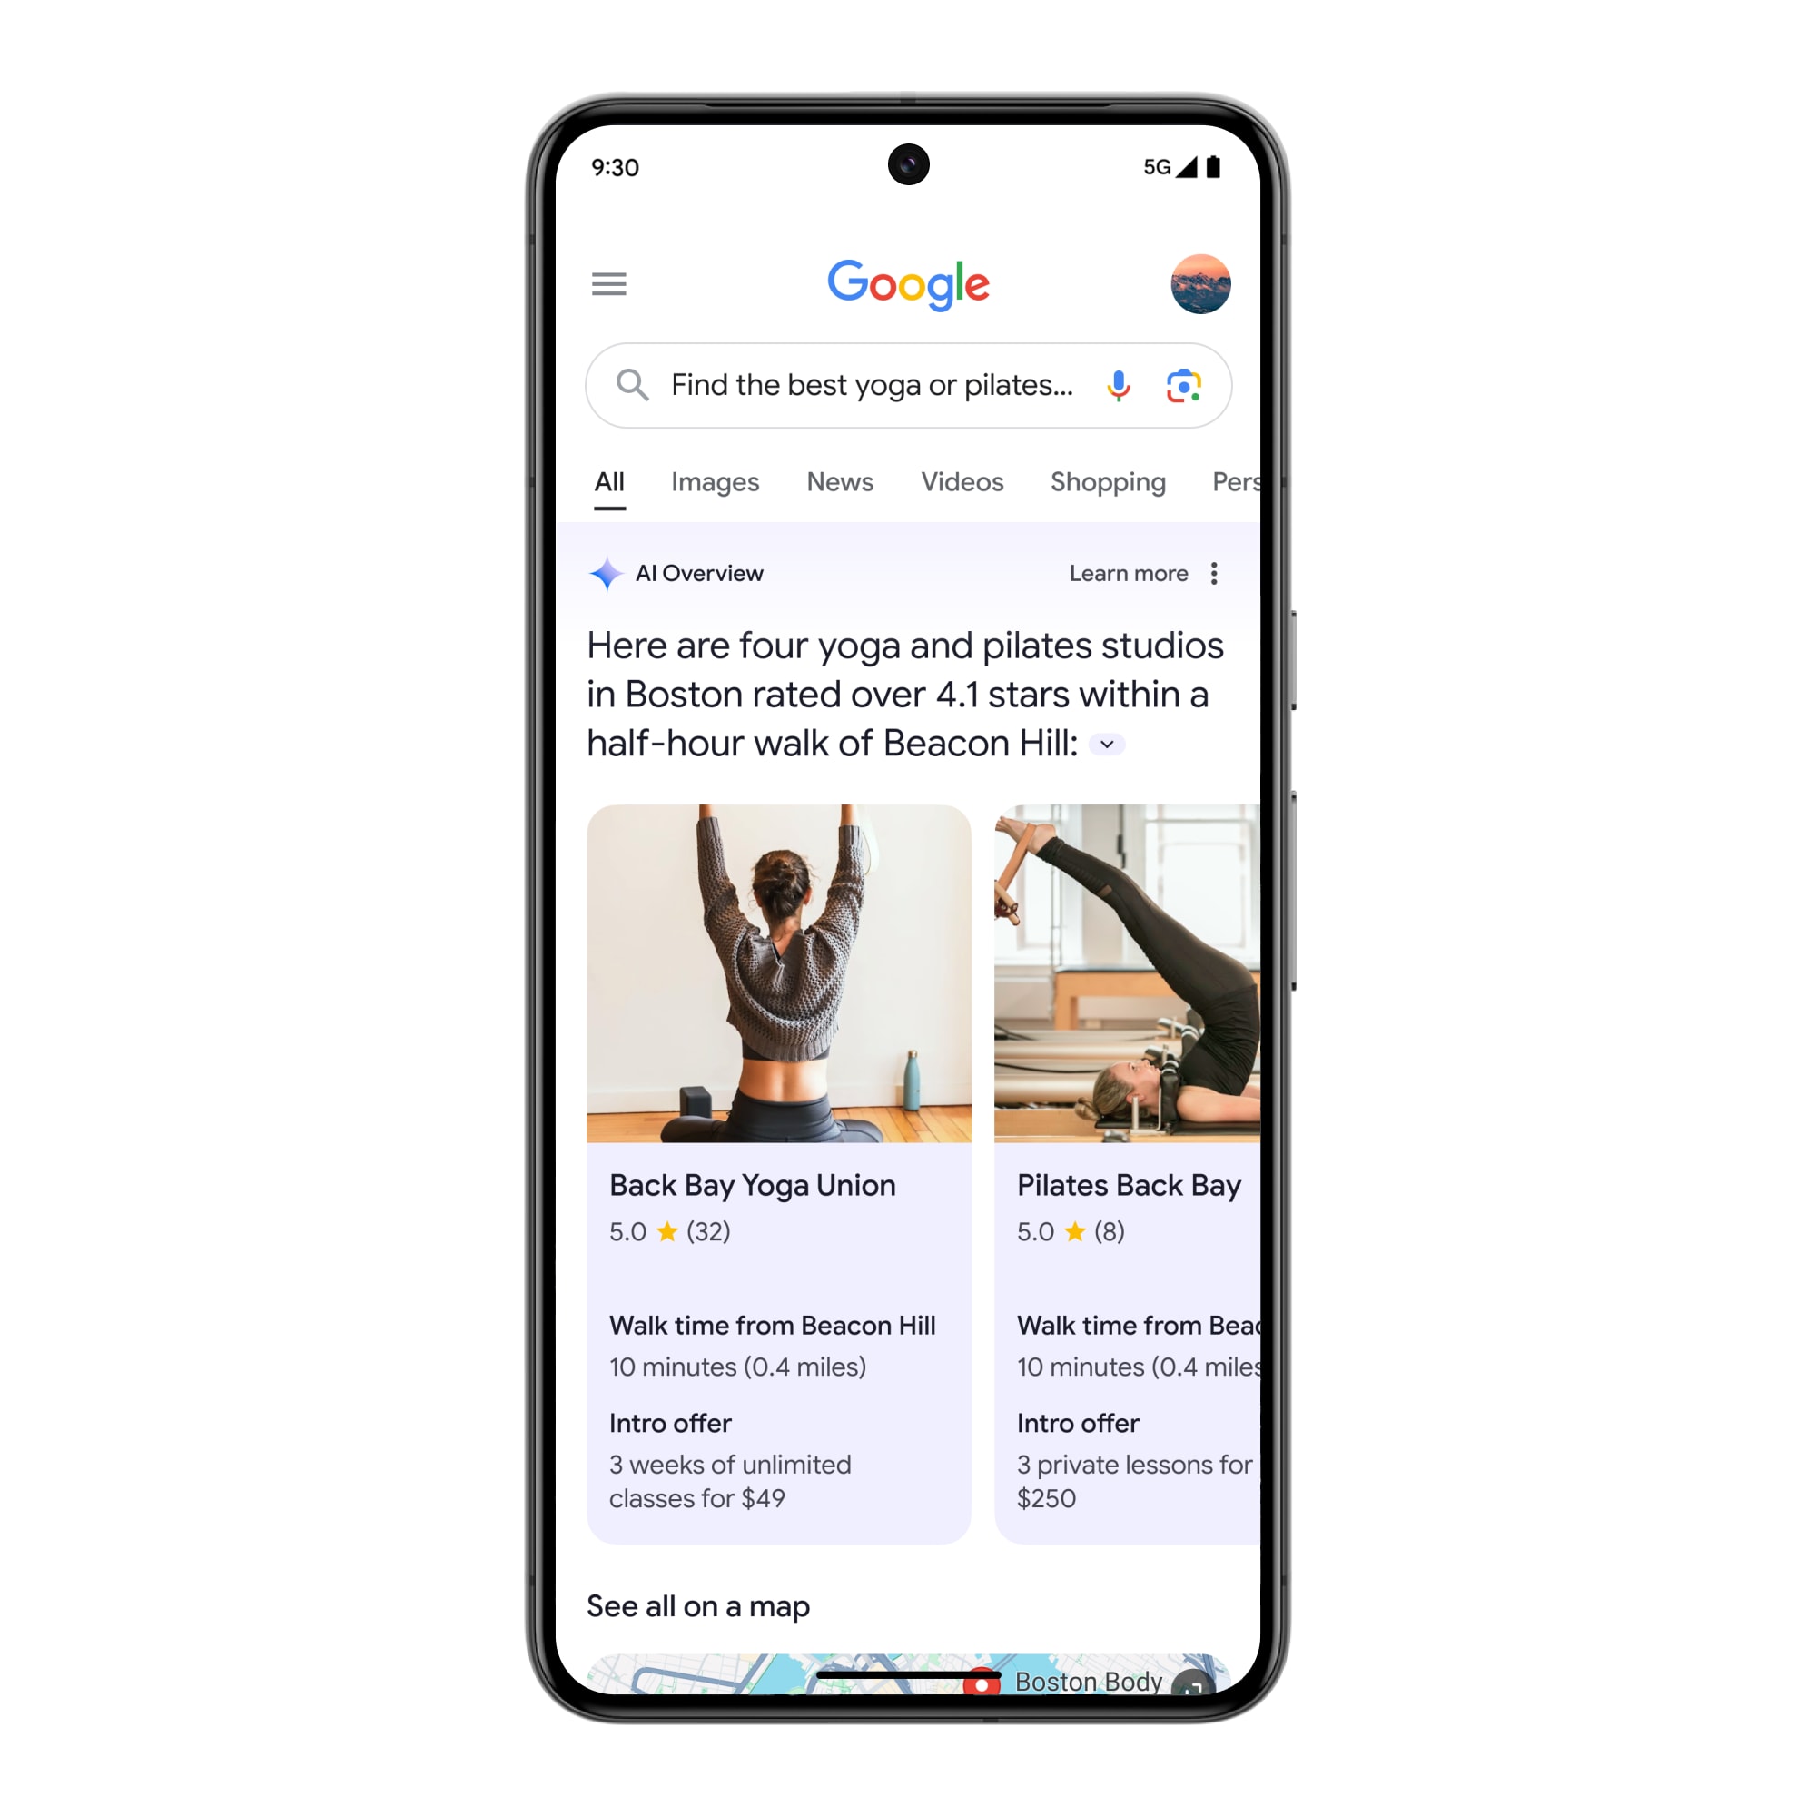Image resolution: width=1816 pixels, height=1816 pixels.
Task: Switch to the Images tab
Action: click(716, 482)
